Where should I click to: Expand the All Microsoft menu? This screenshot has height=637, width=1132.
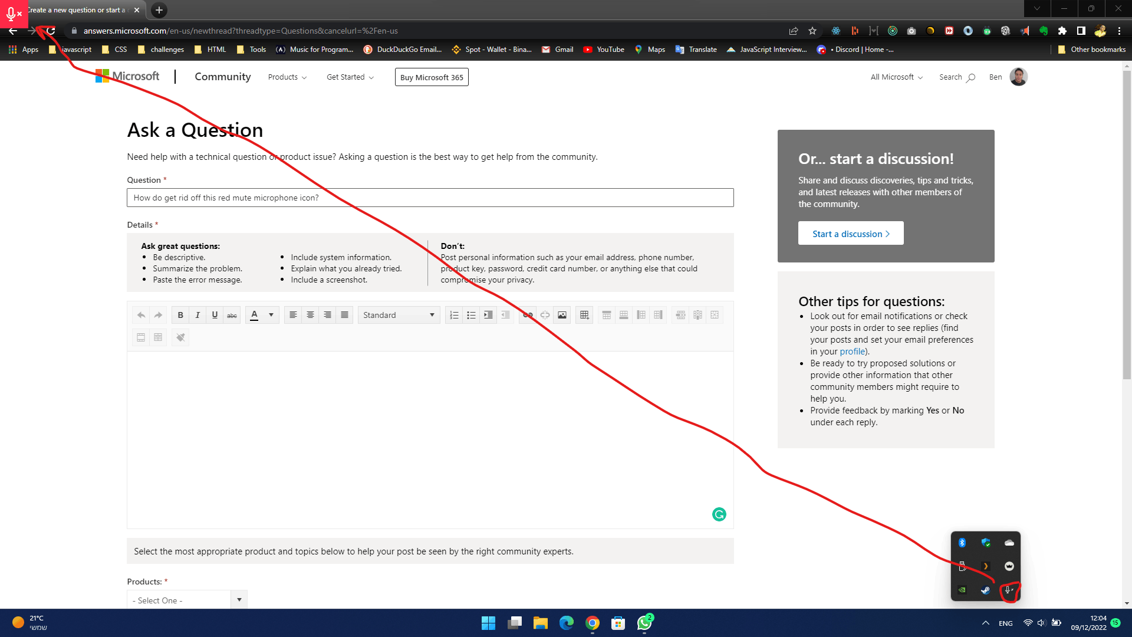click(896, 77)
